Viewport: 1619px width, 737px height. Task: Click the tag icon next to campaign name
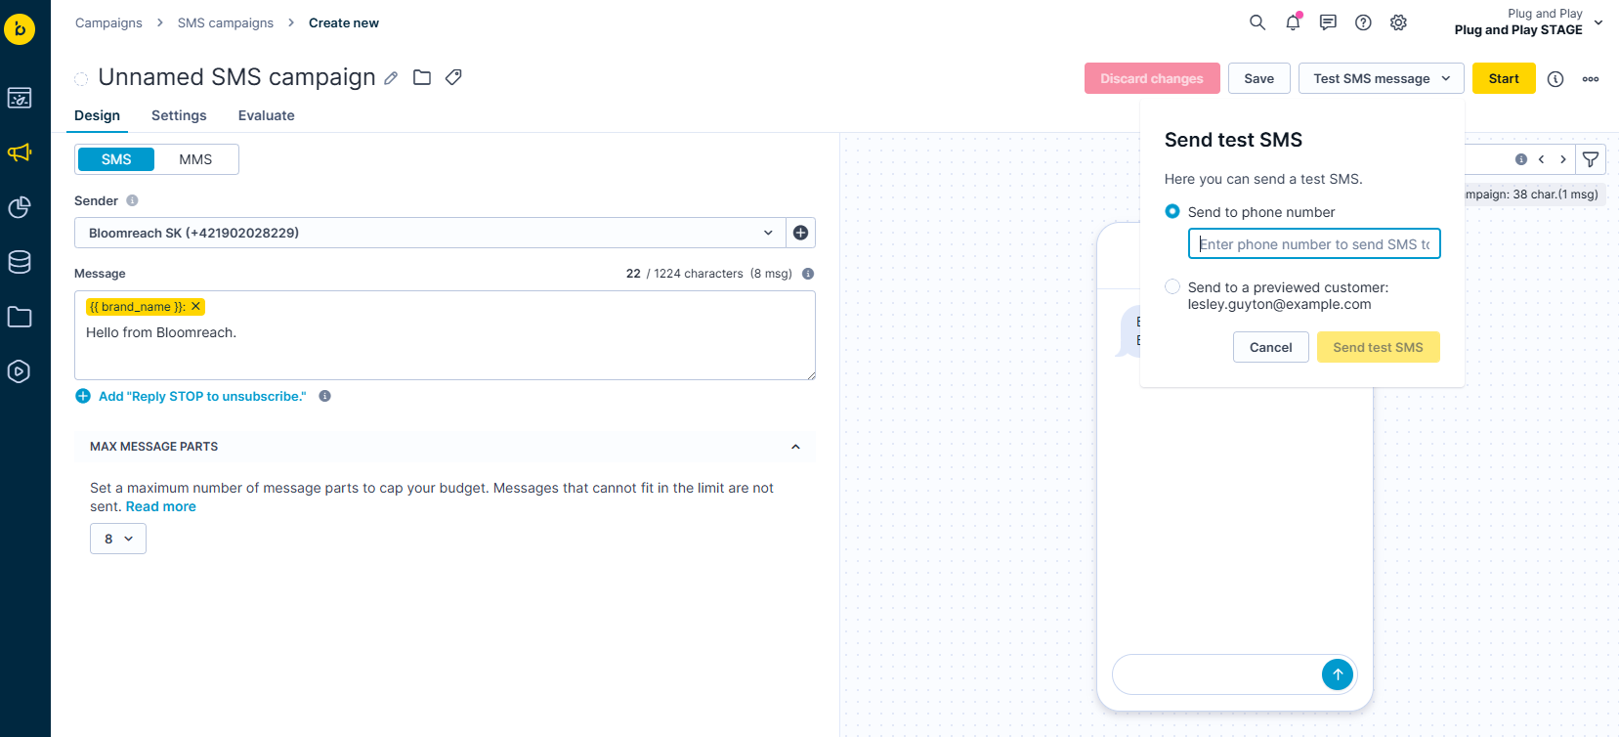pos(453,77)
